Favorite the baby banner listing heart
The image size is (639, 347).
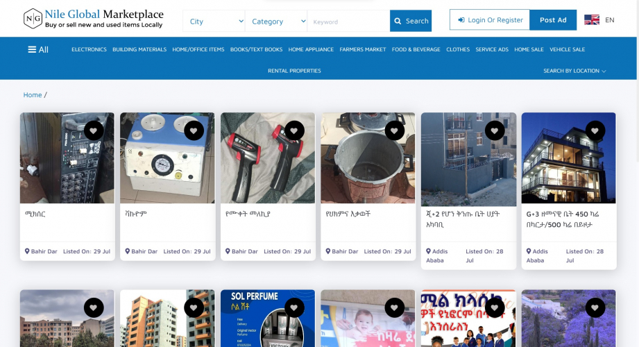395,307
